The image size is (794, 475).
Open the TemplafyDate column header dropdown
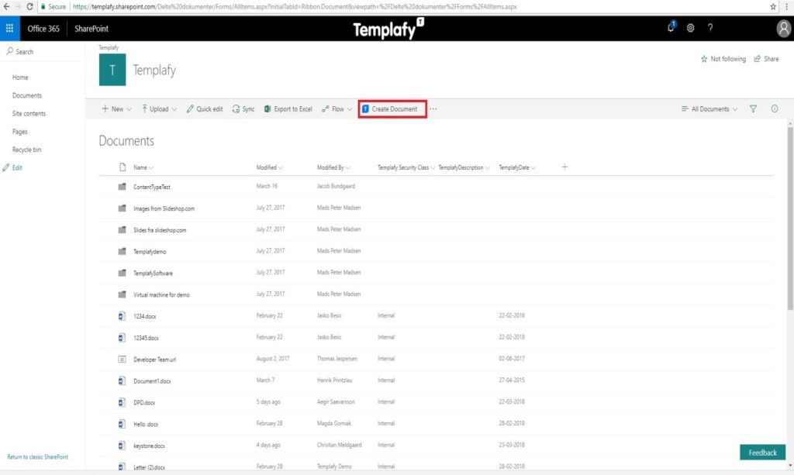(517, 167)
